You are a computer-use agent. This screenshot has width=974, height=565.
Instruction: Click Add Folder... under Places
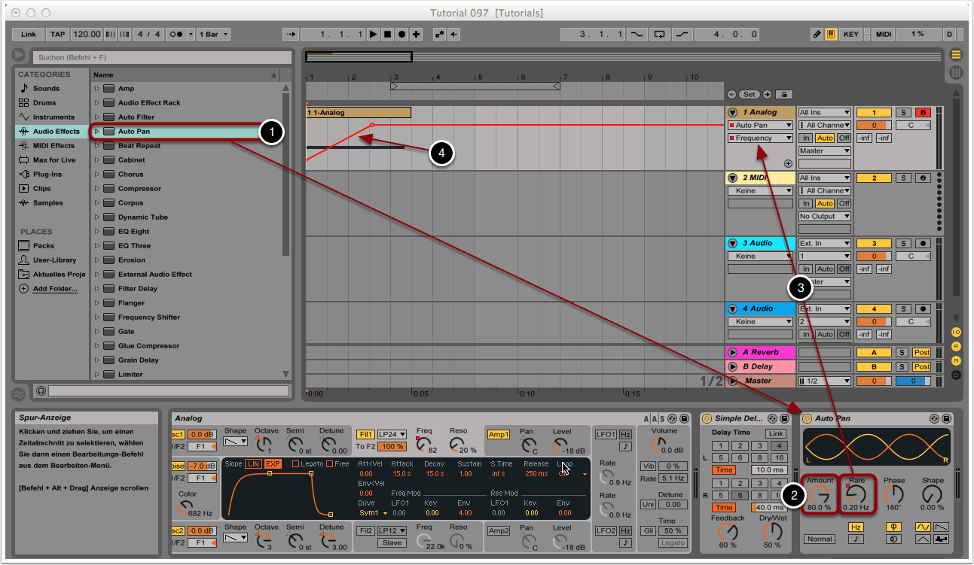[54, 289]
